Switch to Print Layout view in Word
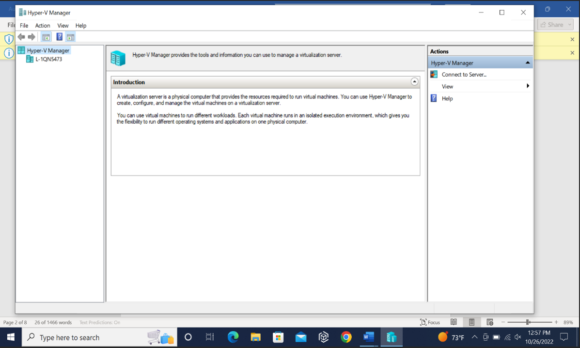This screenshot has width=580, height=348. [471, 322]
